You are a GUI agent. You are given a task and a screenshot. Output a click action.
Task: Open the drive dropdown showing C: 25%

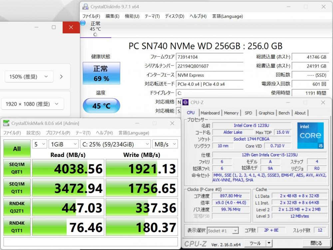[x=115, y=144]
